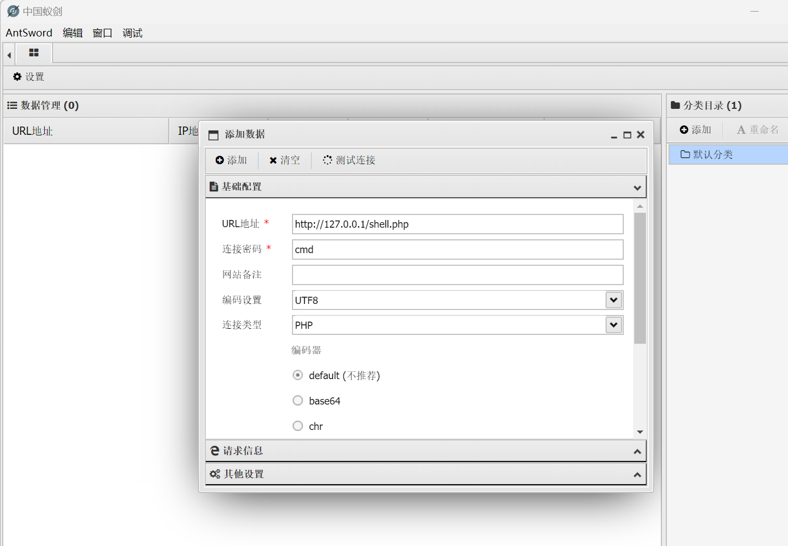Click the 基础配置 document icon

(213, 187)
